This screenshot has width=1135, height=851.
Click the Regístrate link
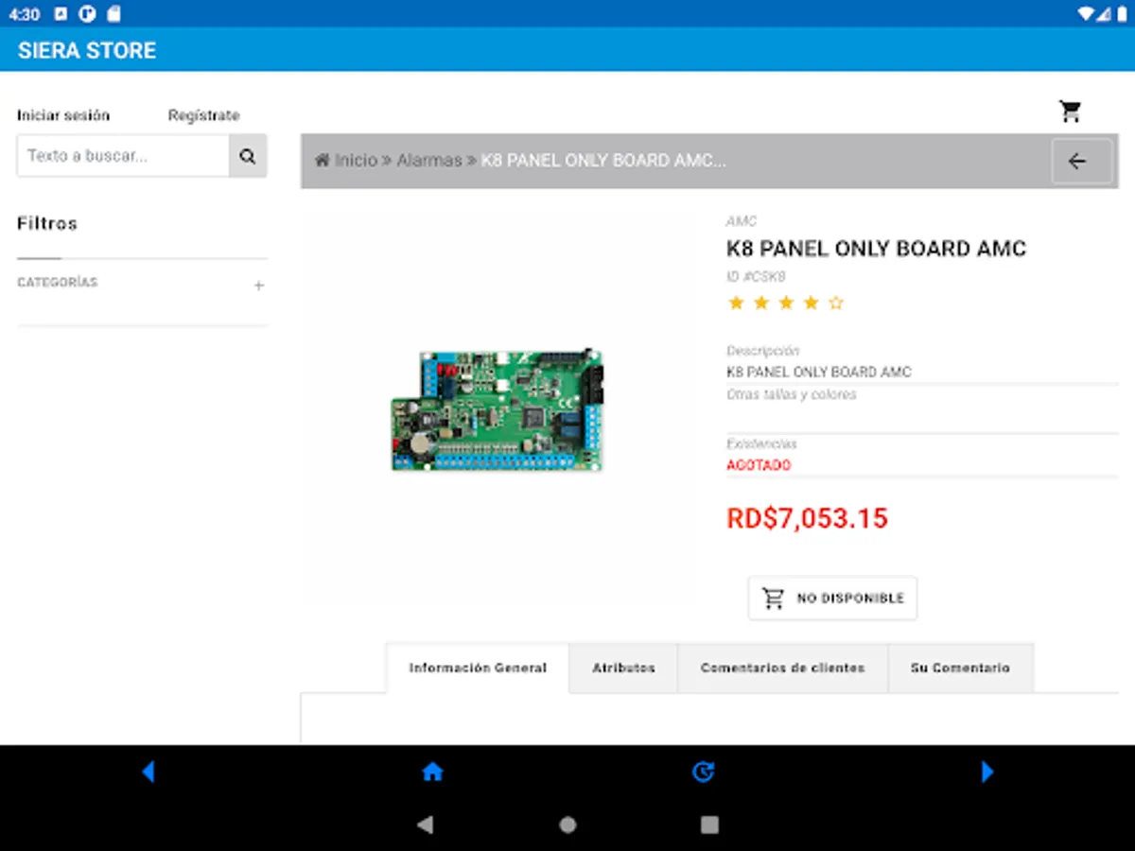point(203,115)
